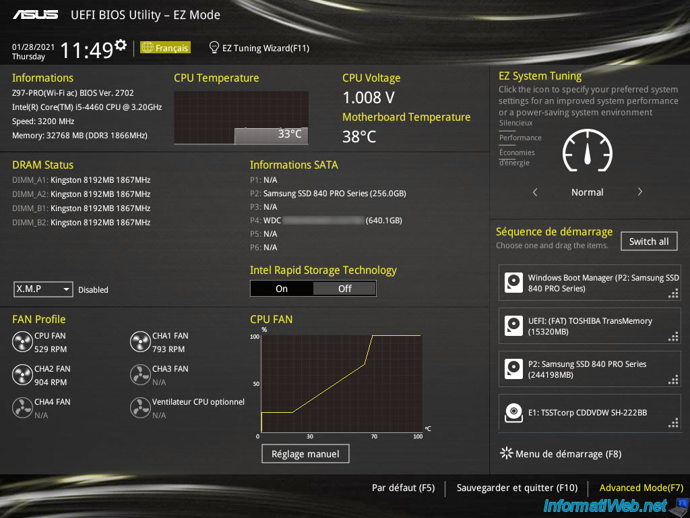Click drag handle on Windows Boot Manager entry

pos(673,293)
